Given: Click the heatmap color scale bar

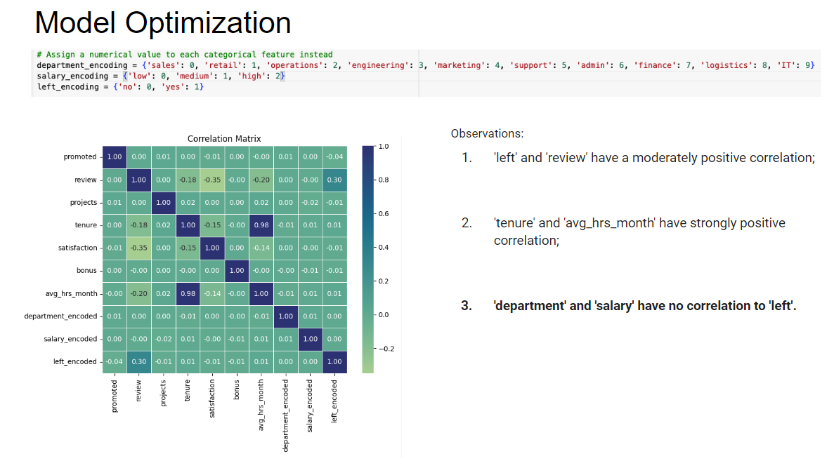Looking at the screenshot, I should [x=368, y=259].
